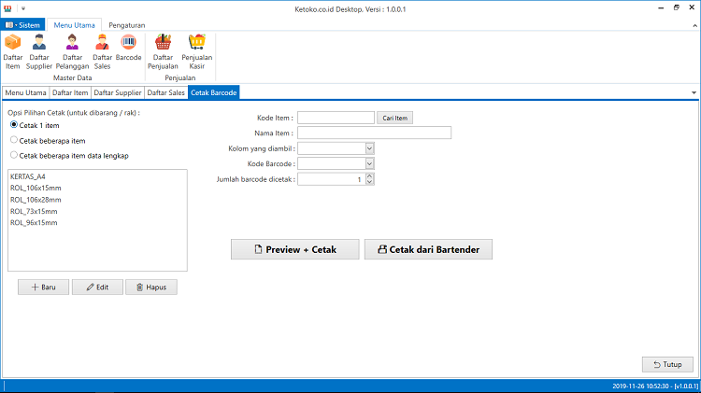Open quick access toolbar customize arrow

coord(23,8)
